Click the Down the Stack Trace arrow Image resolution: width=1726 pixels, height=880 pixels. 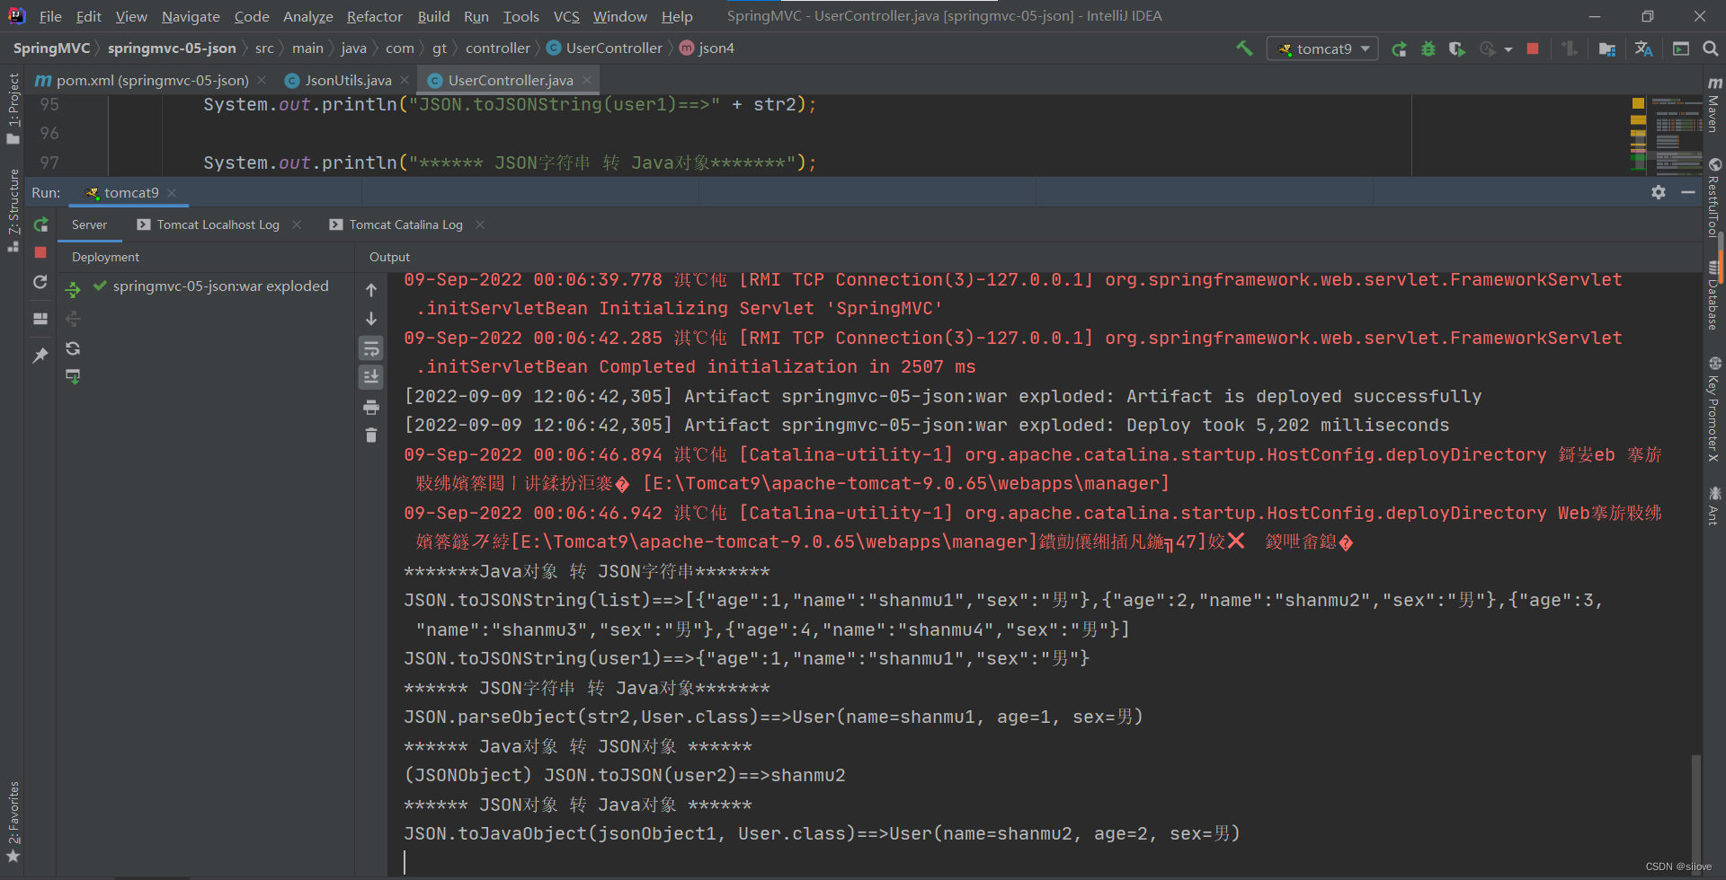tap(371, 319)
